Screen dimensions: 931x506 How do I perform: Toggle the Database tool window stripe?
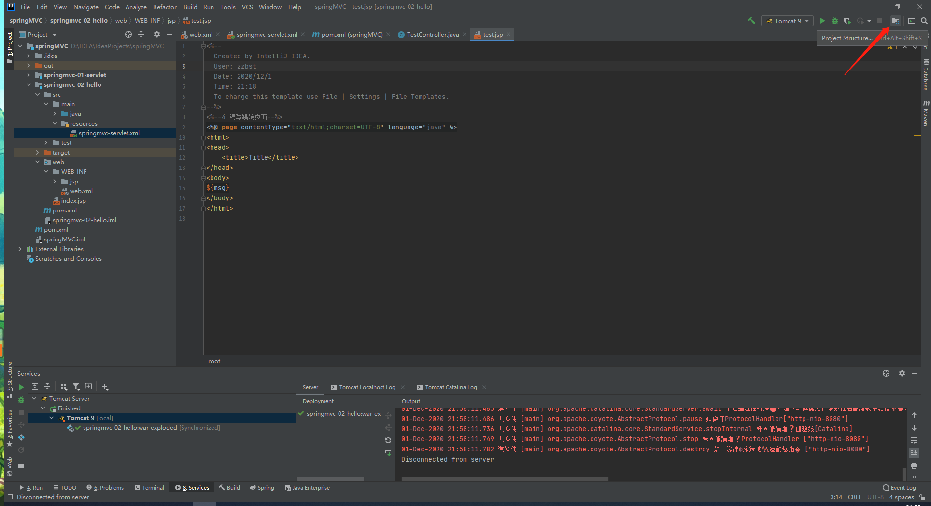pos(926,75)
